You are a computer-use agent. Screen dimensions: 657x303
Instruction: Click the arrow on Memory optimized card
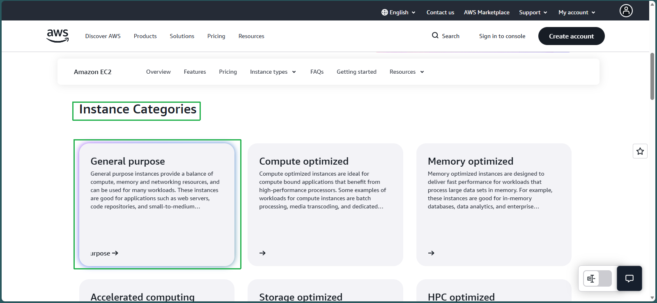pyautogui.click(x=431, y=253)
